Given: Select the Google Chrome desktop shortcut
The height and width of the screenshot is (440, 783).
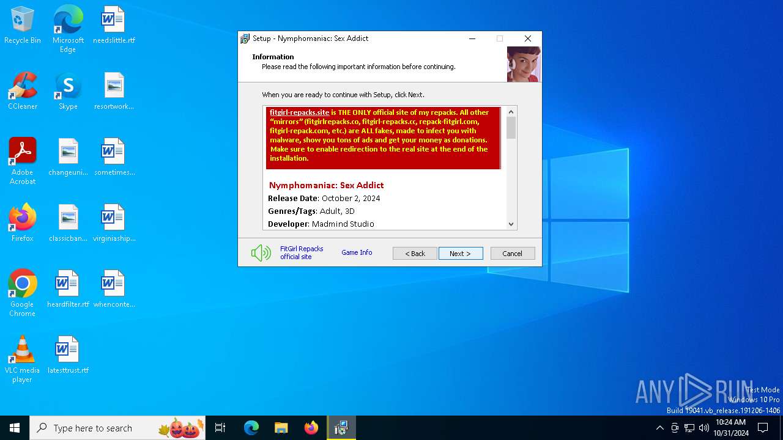Looking at the screenshot, I should (x=23, y=293).
